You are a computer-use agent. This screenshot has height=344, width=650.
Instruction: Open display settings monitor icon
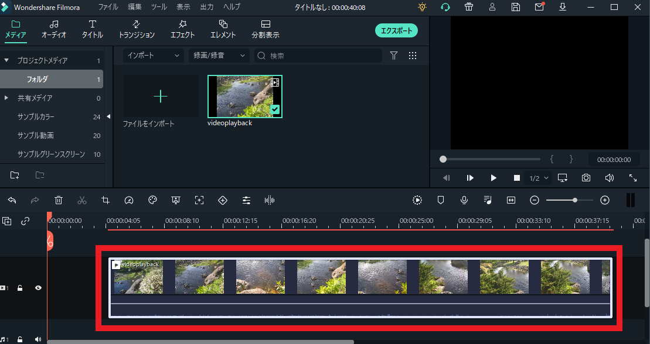(563, 178)
